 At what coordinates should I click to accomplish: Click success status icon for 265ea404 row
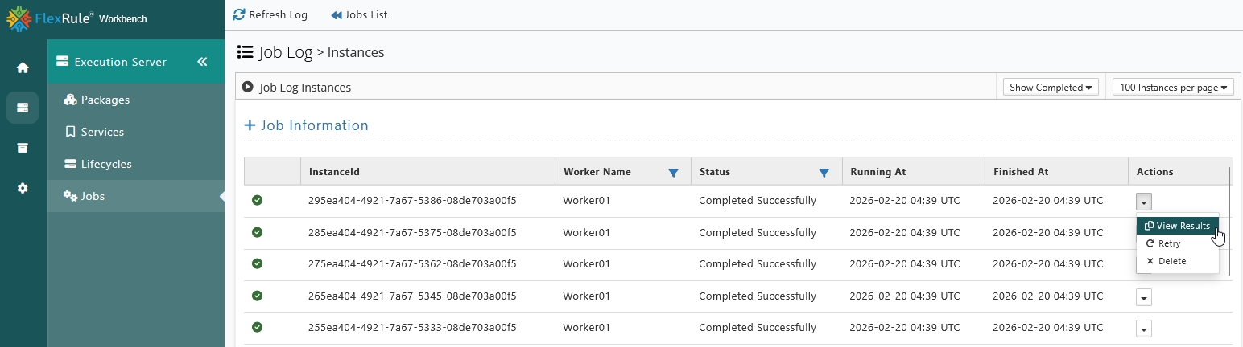[258, 296]
